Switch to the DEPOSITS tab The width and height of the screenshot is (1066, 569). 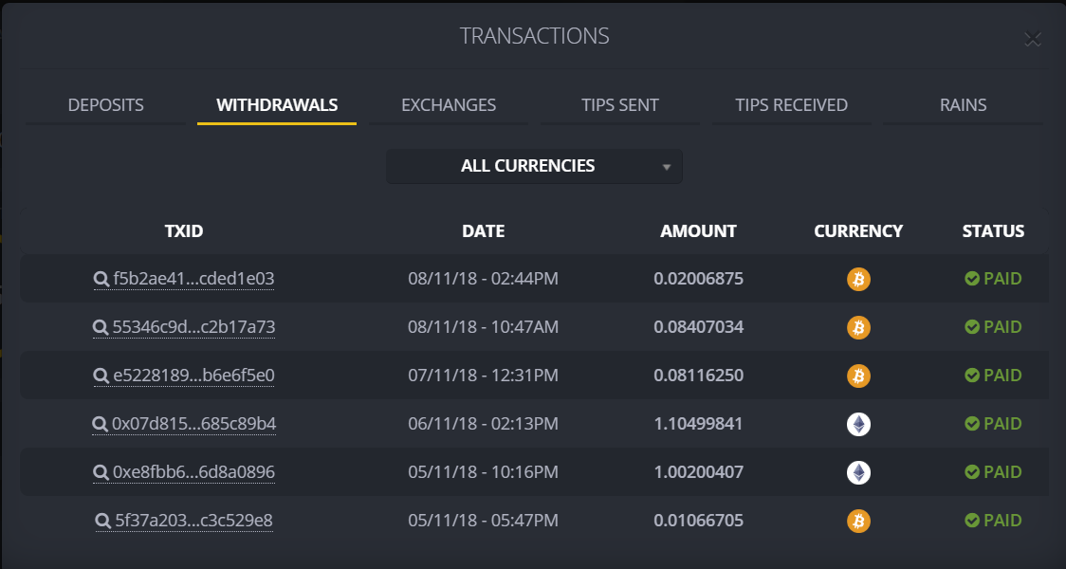click(105, 105)
